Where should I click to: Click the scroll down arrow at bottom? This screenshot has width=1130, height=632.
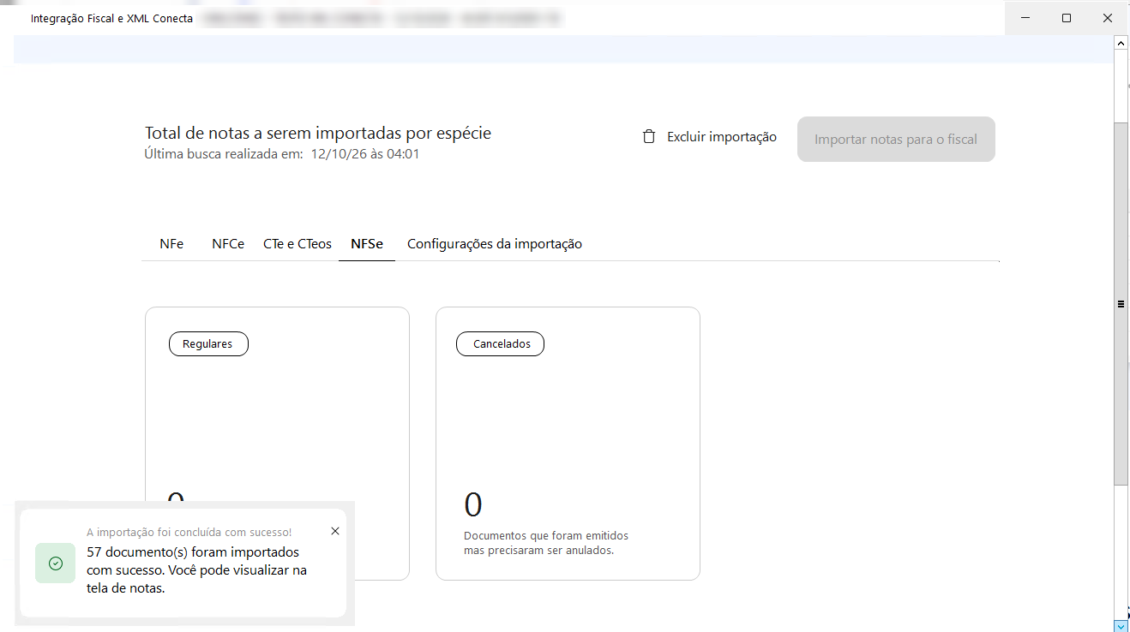click(1121, 626)
